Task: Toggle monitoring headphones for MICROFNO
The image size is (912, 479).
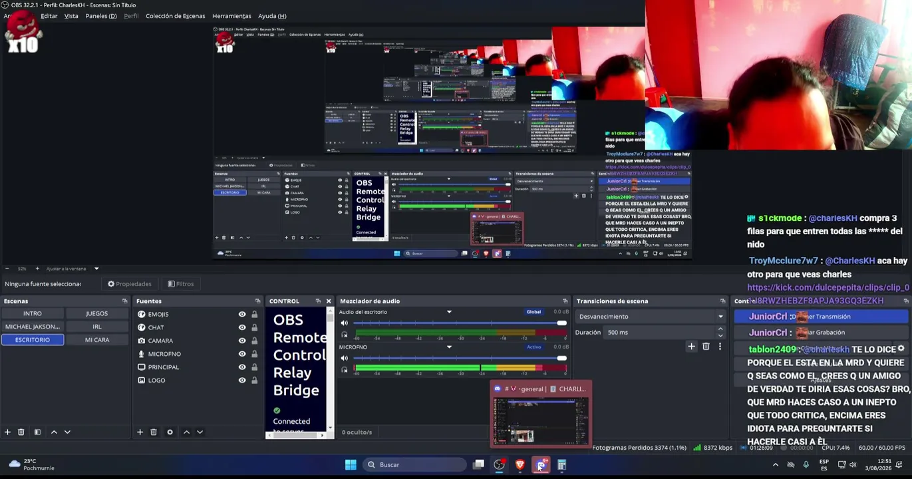Action: click(x=344, y=369)
